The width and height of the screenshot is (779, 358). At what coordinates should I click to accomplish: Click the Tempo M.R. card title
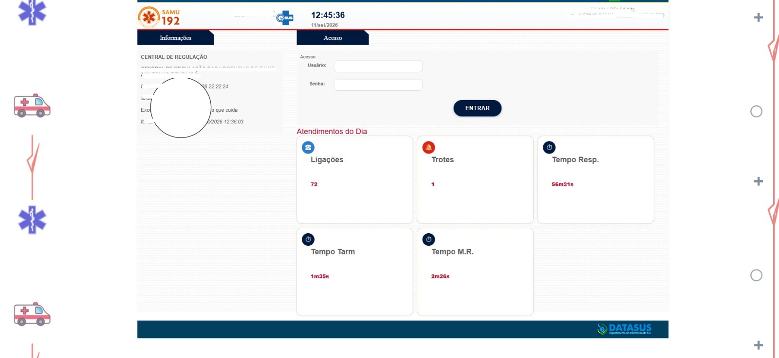coord(452,252)
